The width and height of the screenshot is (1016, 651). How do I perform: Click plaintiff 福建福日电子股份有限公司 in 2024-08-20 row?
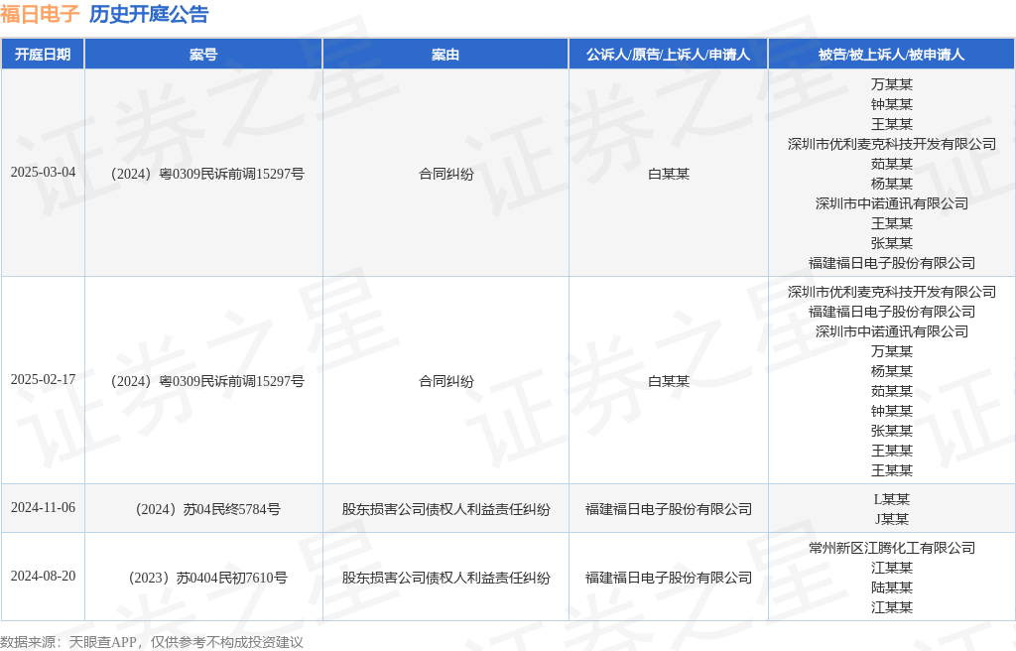(x=669, y=578)
